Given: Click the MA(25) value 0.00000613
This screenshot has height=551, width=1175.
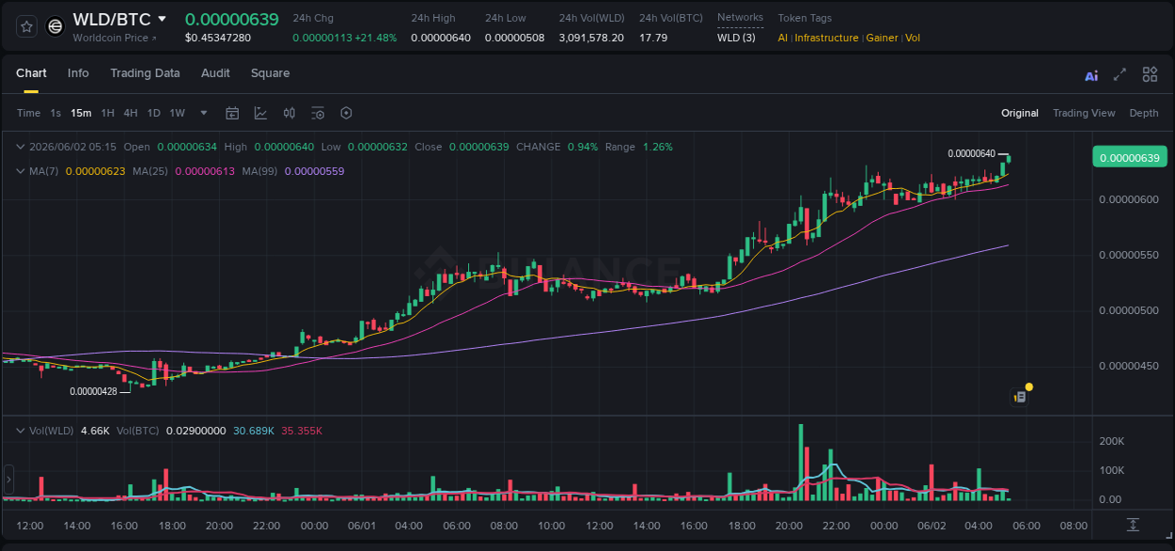Looking at the screenshot, I should [x=204, y=171].
